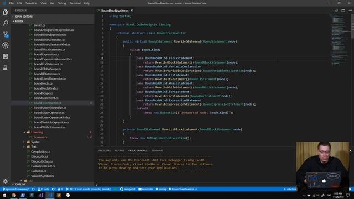Click the Split Editor icon
354x199 pixels.
[343, 11]
